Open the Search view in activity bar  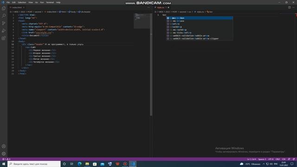[4, 16]
